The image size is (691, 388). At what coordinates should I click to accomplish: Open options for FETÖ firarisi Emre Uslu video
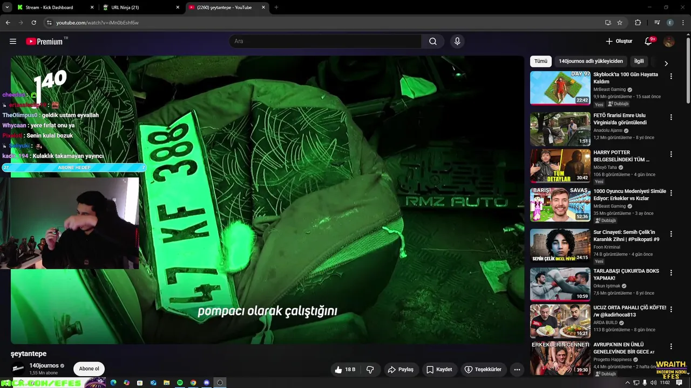[671, 117]
